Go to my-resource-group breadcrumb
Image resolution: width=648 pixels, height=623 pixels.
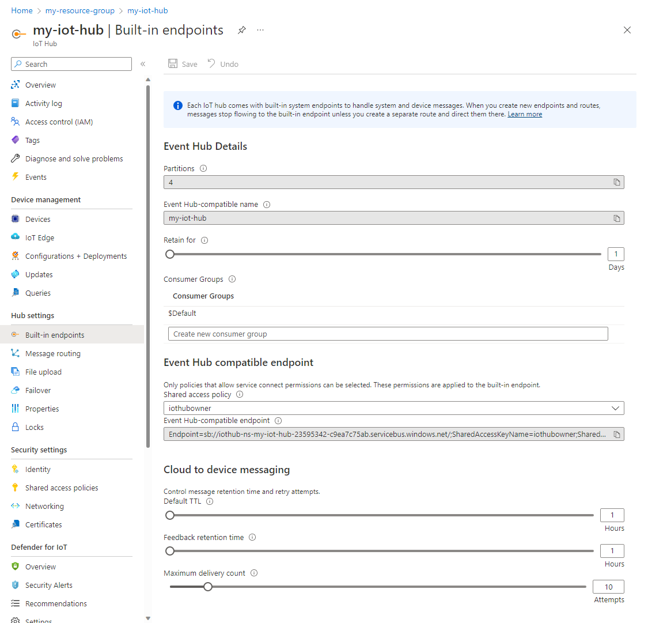pos(79,11)
